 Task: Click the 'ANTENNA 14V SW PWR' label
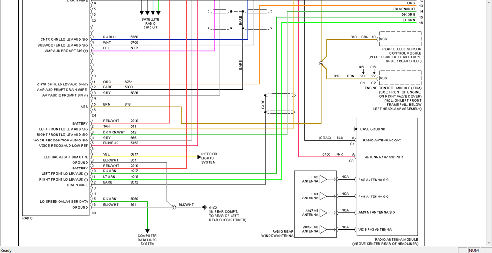(383, 157)
